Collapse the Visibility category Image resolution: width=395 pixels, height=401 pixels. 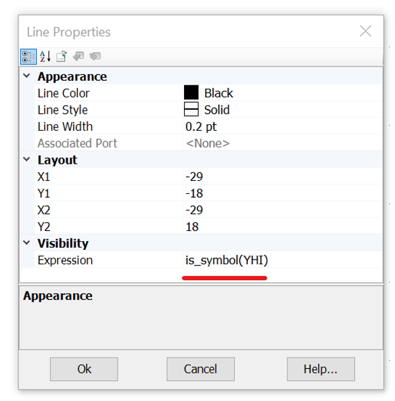tap(27, 243)
